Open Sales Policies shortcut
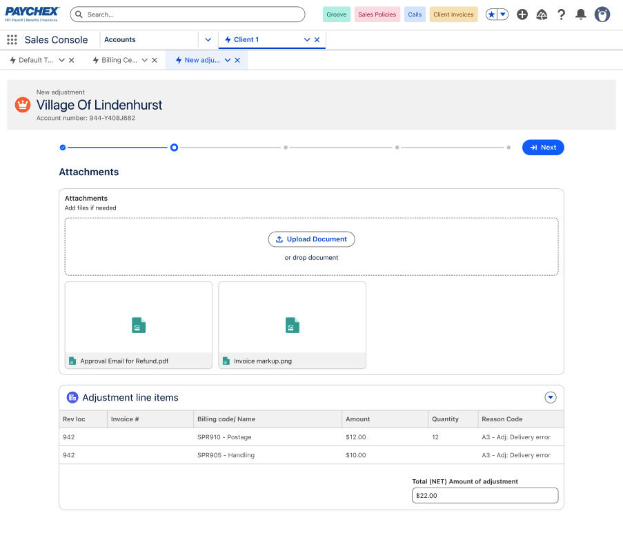Viewport: 623px width, 542px height. point(377,14)
